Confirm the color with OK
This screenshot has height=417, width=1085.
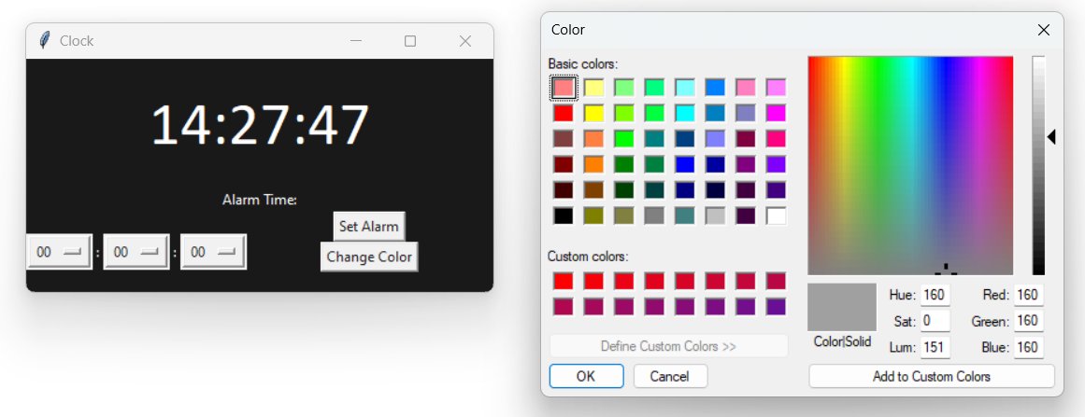pyautogui.click(x=586, y=376)
